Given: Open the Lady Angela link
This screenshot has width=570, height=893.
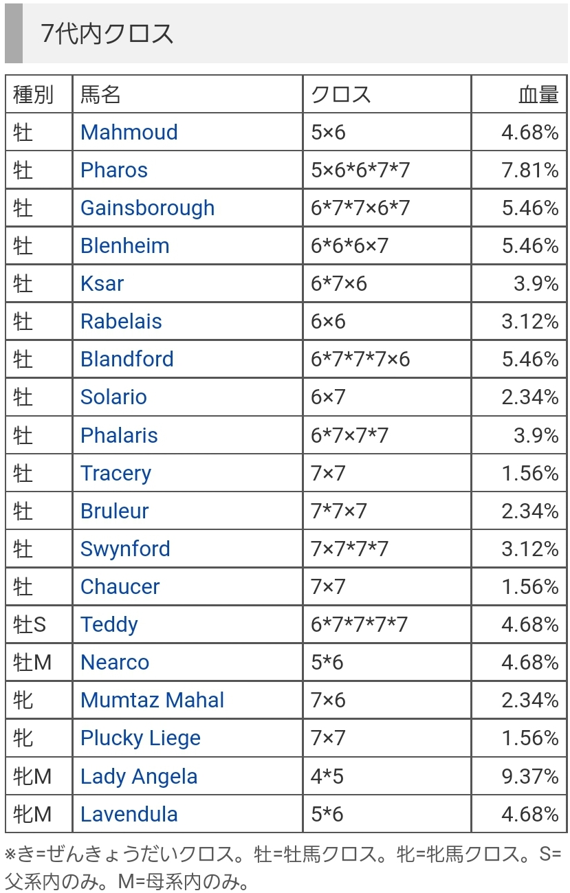Looking at the screenshot, I should pyautogui.click(x=139, y=776).
